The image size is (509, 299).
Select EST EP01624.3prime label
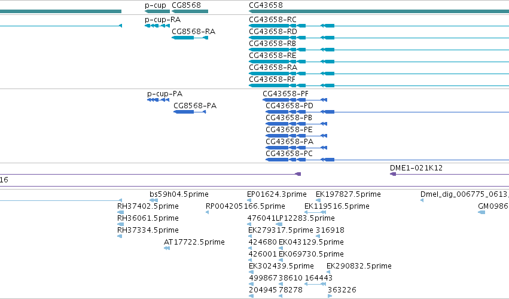point(277,194)
